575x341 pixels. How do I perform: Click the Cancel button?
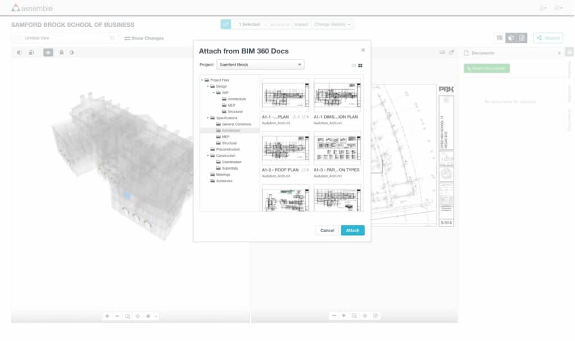pos(327,230)
